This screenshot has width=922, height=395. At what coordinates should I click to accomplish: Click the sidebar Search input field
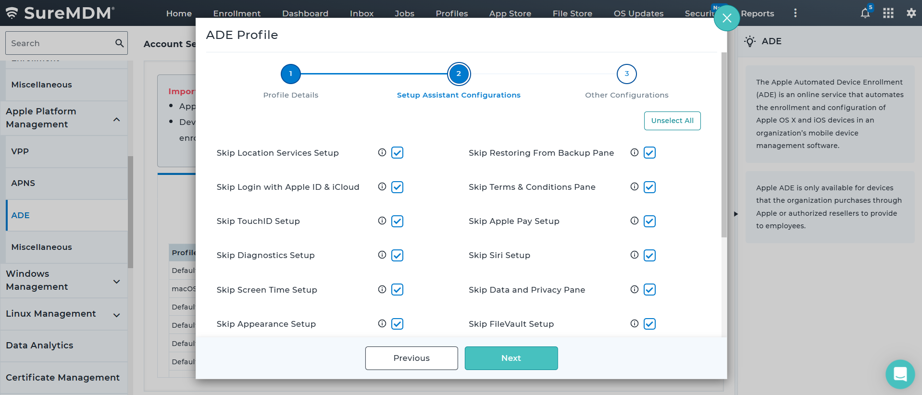60,43
